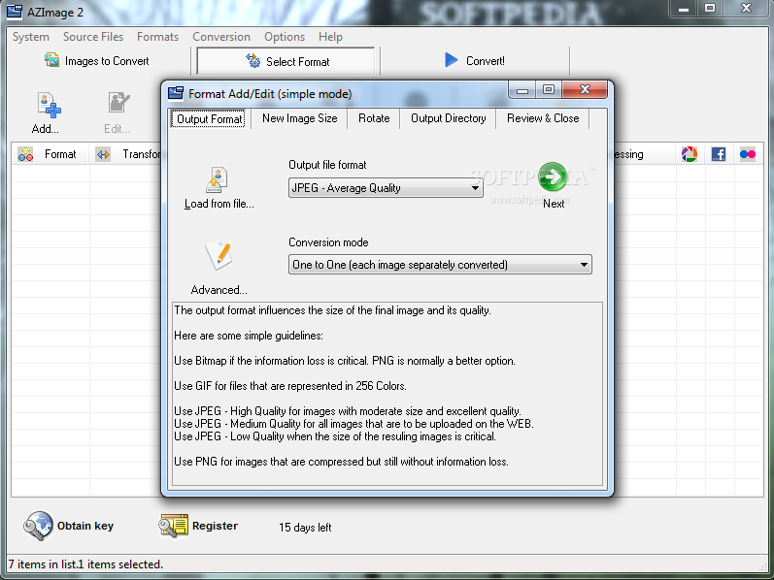Click the Picasa icon in the list header
This screenshot has height=580, width=774.
690,154
